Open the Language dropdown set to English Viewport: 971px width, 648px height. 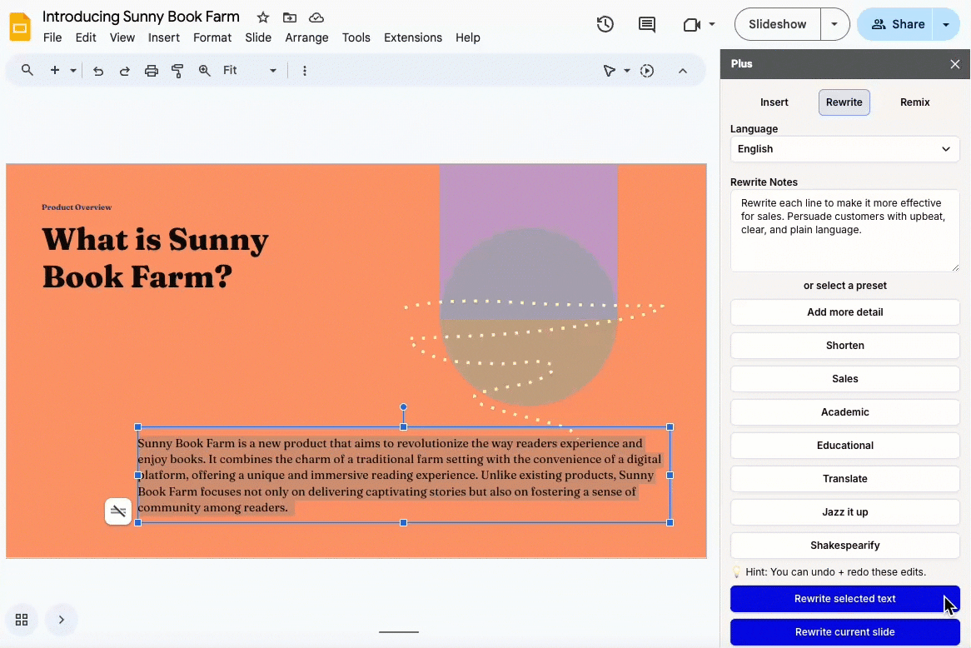pos(844,149)
